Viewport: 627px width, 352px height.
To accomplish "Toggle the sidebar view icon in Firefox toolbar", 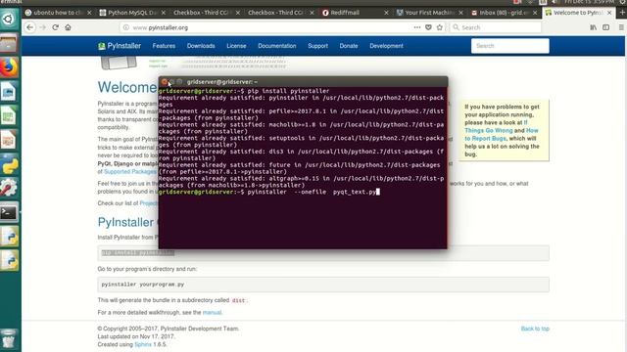I will click(x=606, y=27).
